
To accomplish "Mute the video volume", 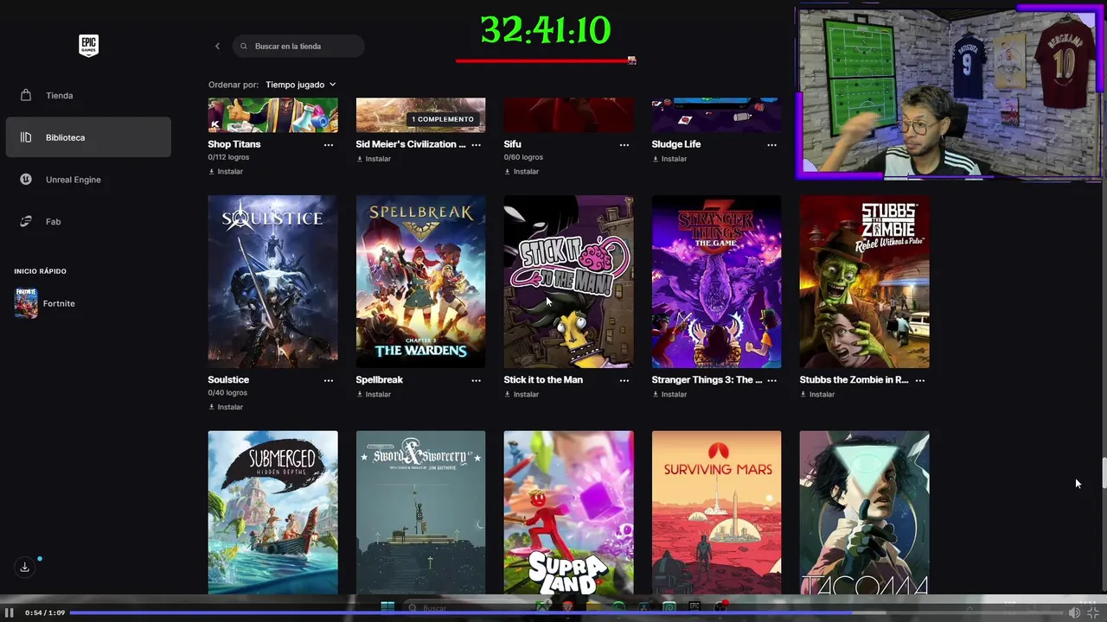I will point(1074,612).
